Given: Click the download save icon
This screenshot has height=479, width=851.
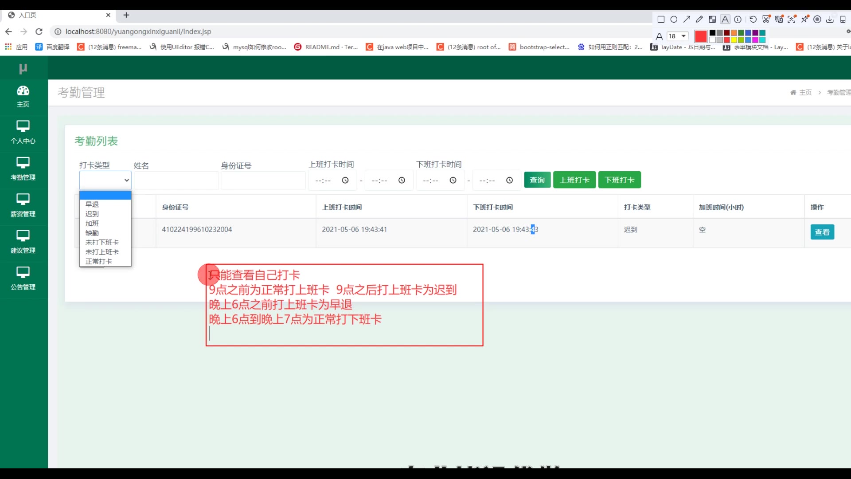Looking at the screenshot, I should coord(830,20).
